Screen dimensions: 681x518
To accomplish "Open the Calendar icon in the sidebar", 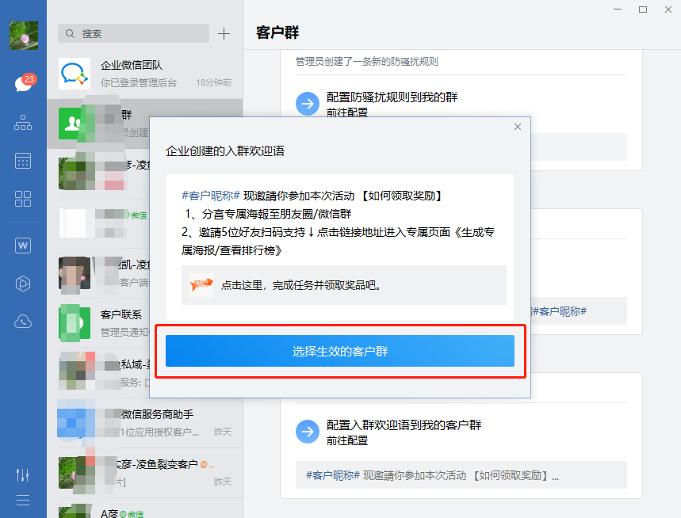I will point(23,161).
